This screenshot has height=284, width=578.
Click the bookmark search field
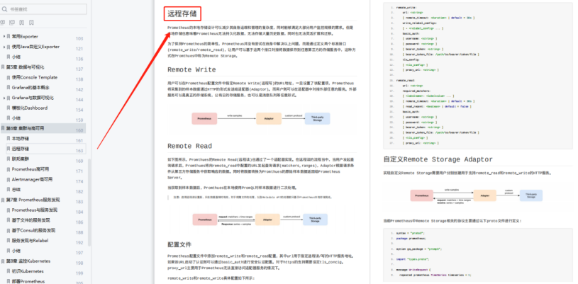(x=43, y=8)
